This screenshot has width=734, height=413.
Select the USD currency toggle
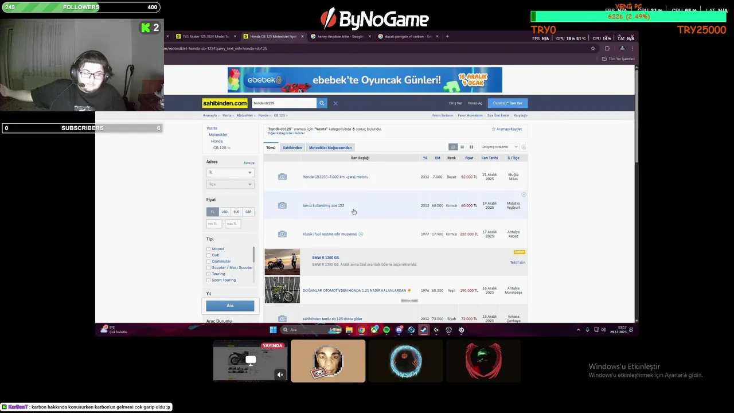224,212
